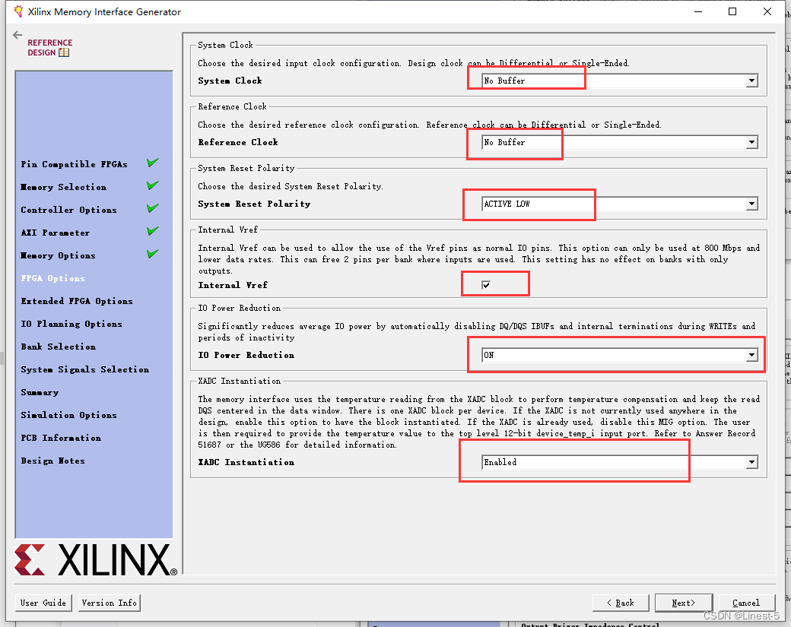The width and height of the screenshot is (791, 627).
Task: Select IO Planning Options in sidebar
Action: click(71, 324)
